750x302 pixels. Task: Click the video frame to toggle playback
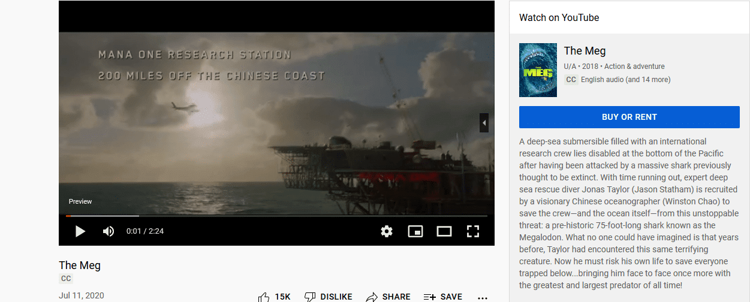tap(276, 123)
